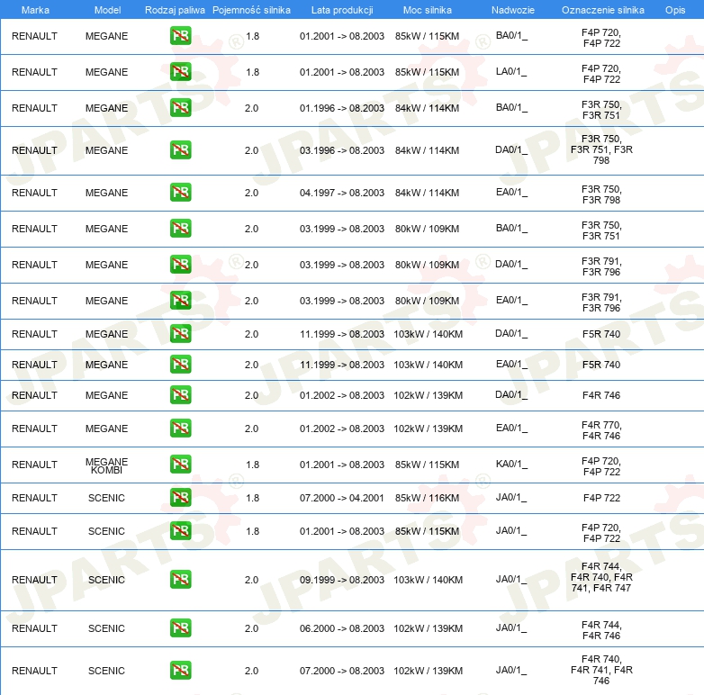704x695 pixels.
Task: Click fuel icon for Megane with body LA0/1_
Action: [x=180, y=72]
